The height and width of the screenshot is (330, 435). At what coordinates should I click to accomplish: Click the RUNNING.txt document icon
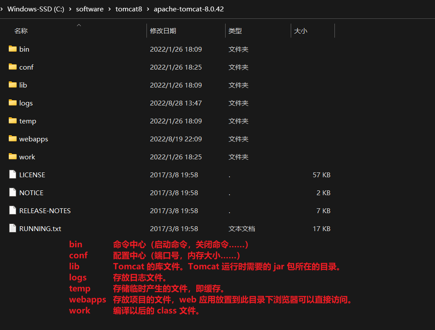[13, 228]
